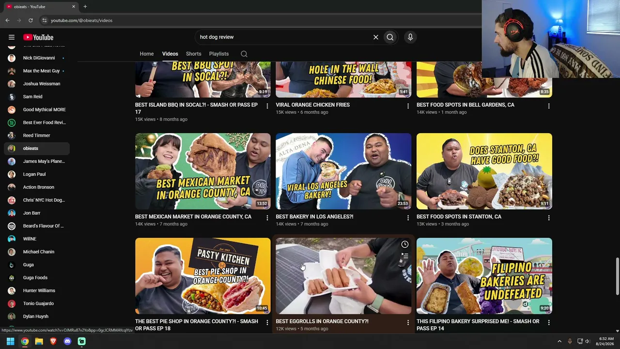Viewport: 620px width, 349px height.
Task: Open the volume control in the tray
Action: [588, 341]
